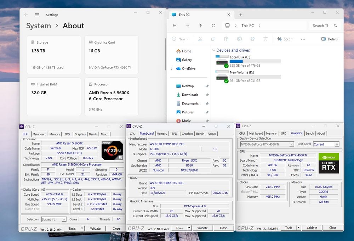Open the New dropdown in explorer toolbar
Screen dimensions: 354x241
(180, 39)
